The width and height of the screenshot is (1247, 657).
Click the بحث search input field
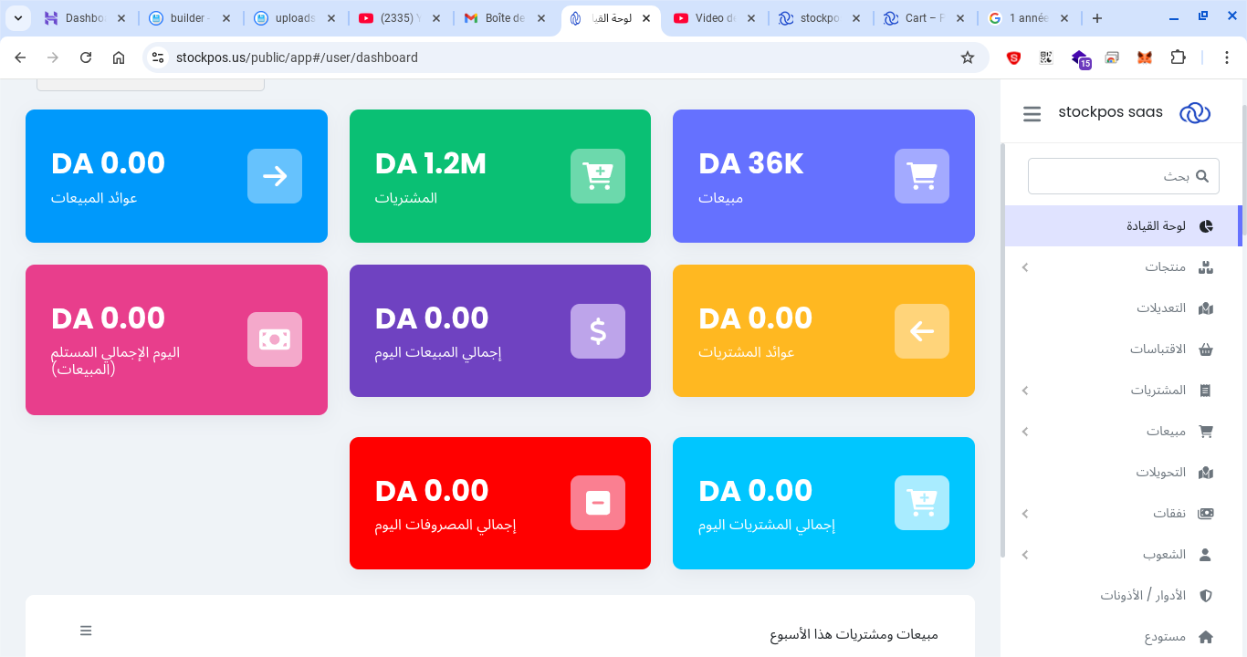1114,176
